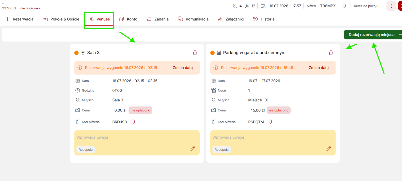Open the Rezerwacja tab
402x181 pixels.
point(20,19)
